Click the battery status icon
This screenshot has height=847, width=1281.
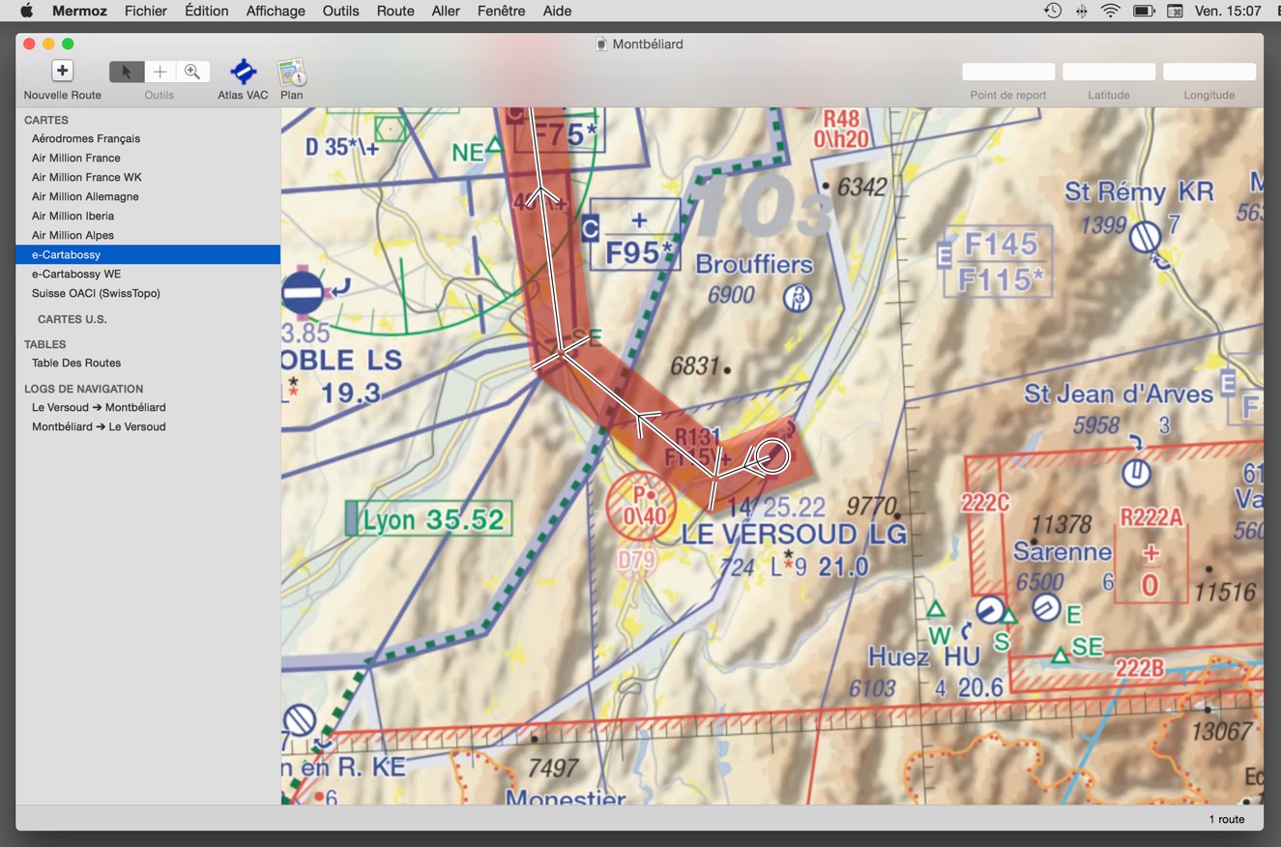point(1144,11)
